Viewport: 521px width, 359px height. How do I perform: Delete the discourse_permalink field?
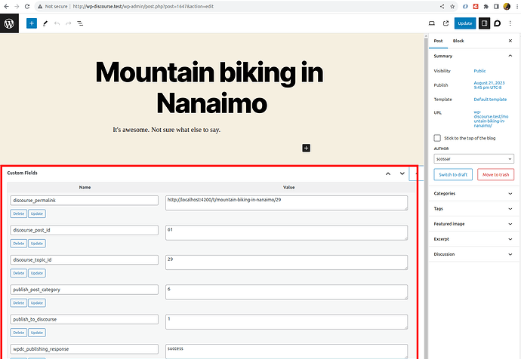pyautogui.click(x=19, y=213)
